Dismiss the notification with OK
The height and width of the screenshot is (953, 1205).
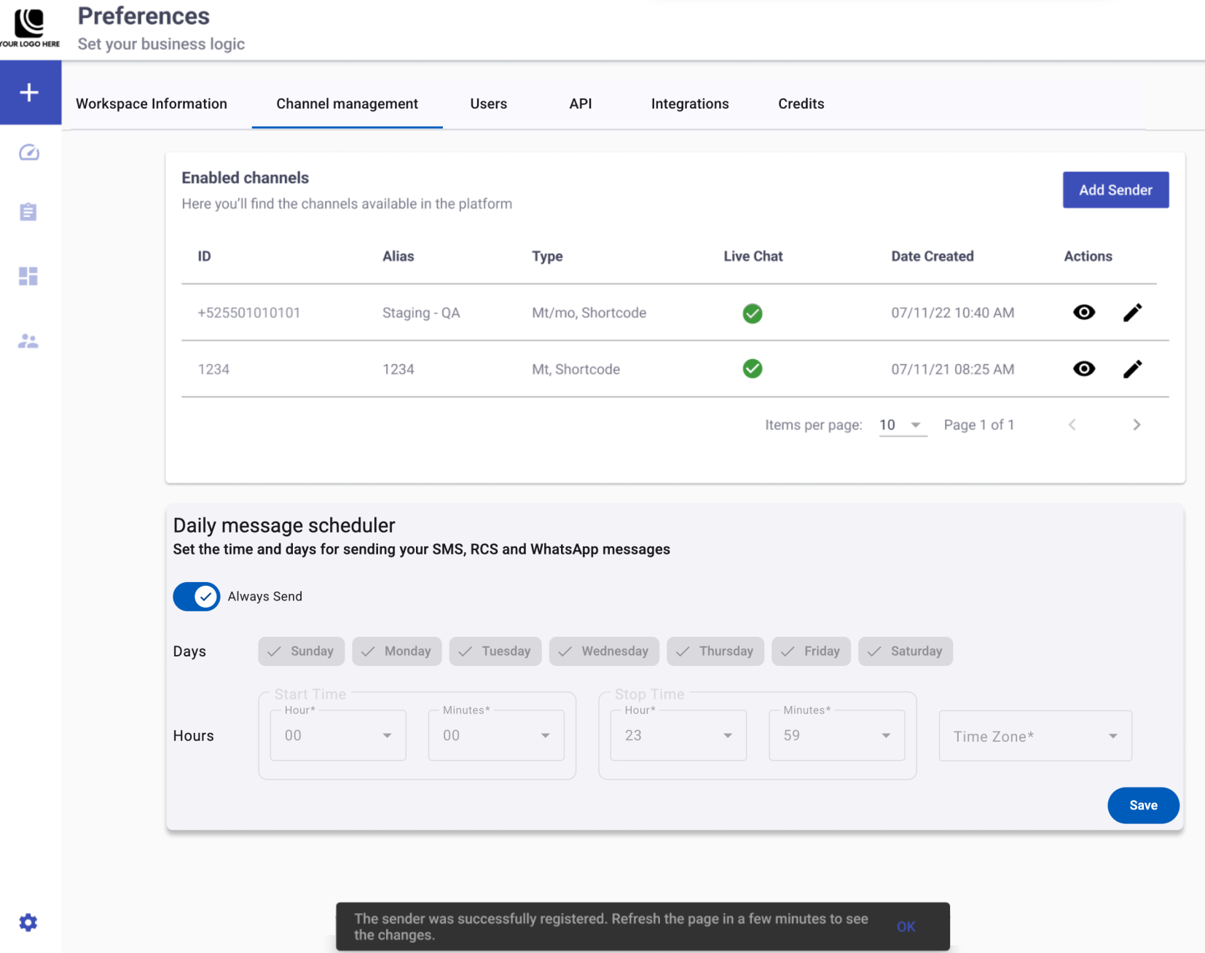click(x=906, y=927)
